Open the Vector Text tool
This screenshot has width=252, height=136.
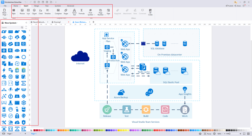pyautogui.click(x=74, y=12)
